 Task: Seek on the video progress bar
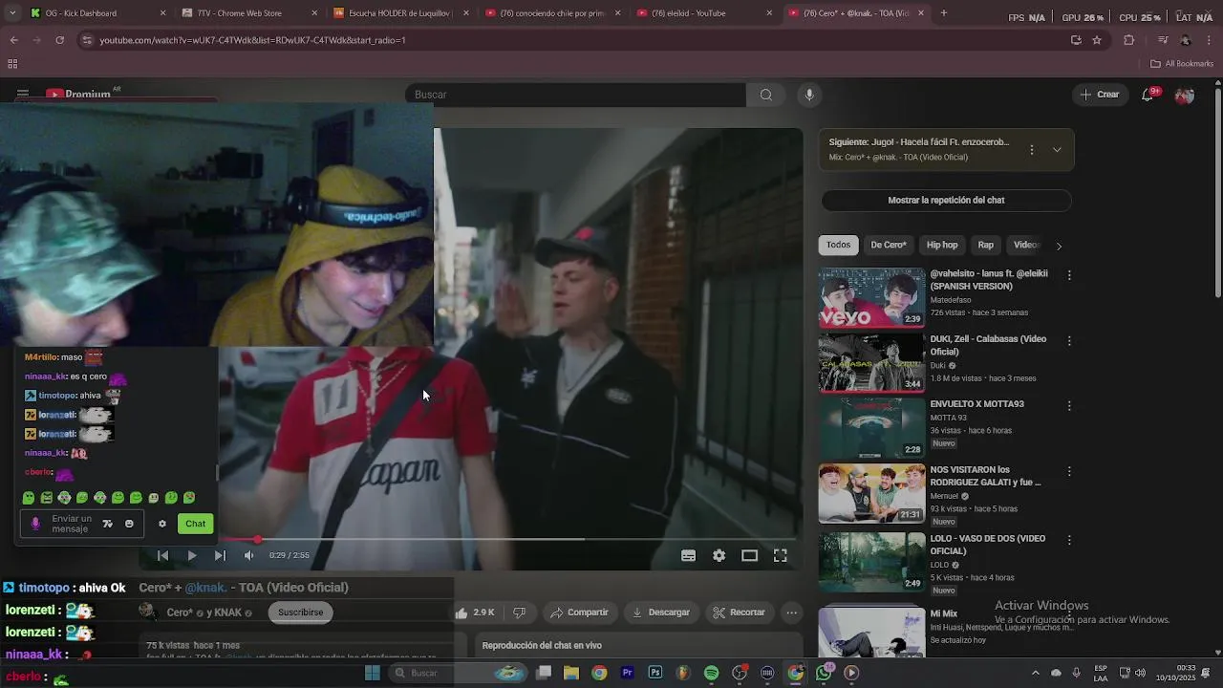click(511, 539)
